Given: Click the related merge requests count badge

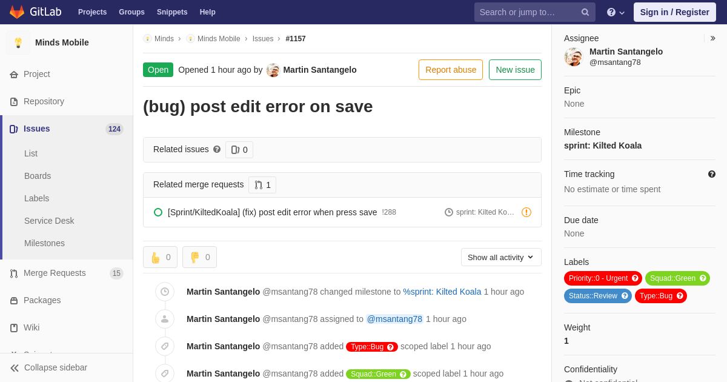Looking at the screenshot, I should [x=262, y=185].
